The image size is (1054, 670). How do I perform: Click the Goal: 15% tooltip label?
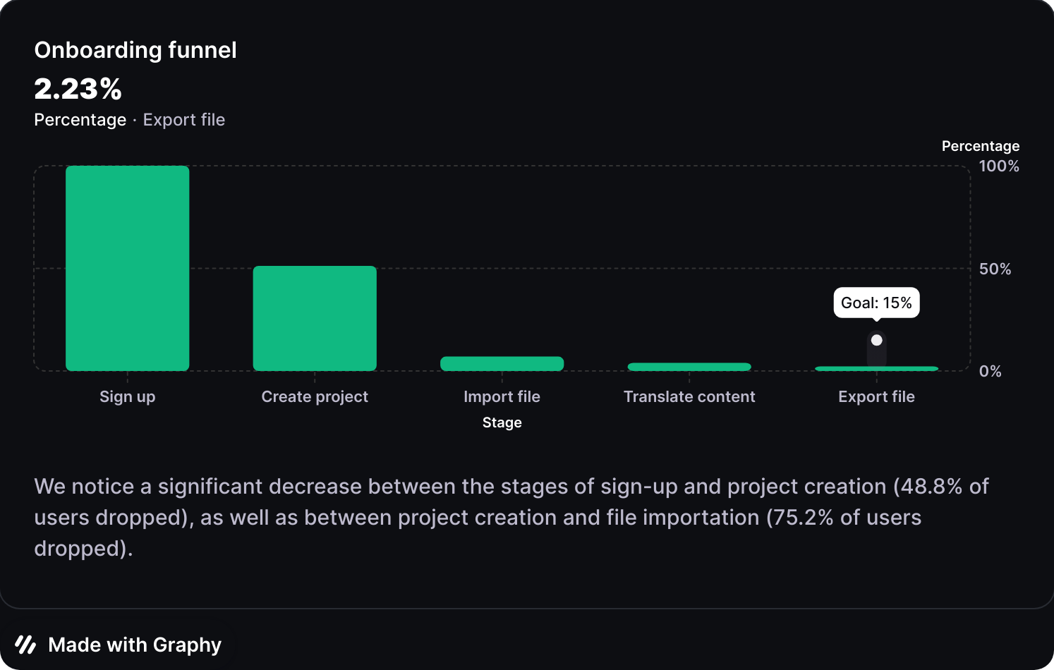(x=876, y=303)
